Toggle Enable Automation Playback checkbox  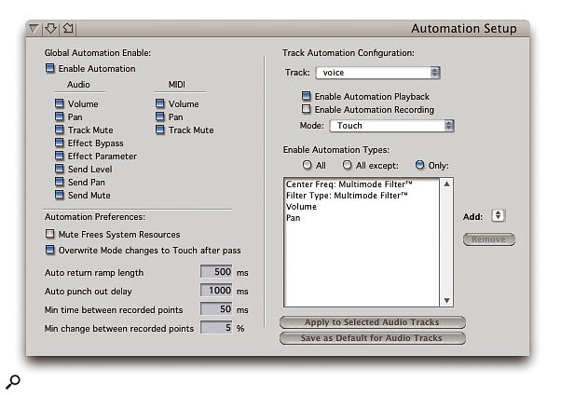pos(306,96)
